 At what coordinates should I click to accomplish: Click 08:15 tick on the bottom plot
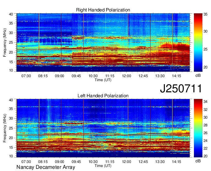pyautogui.click(x=43, y=162)
